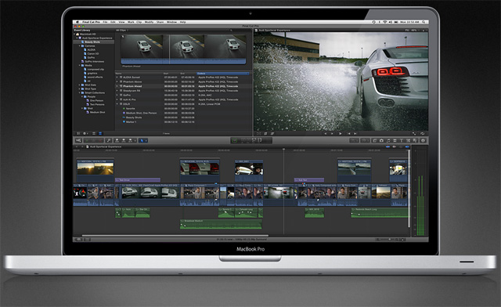The image size is (501, 307).
Task: Open the Modify menu
Action: tap(149, 22)
